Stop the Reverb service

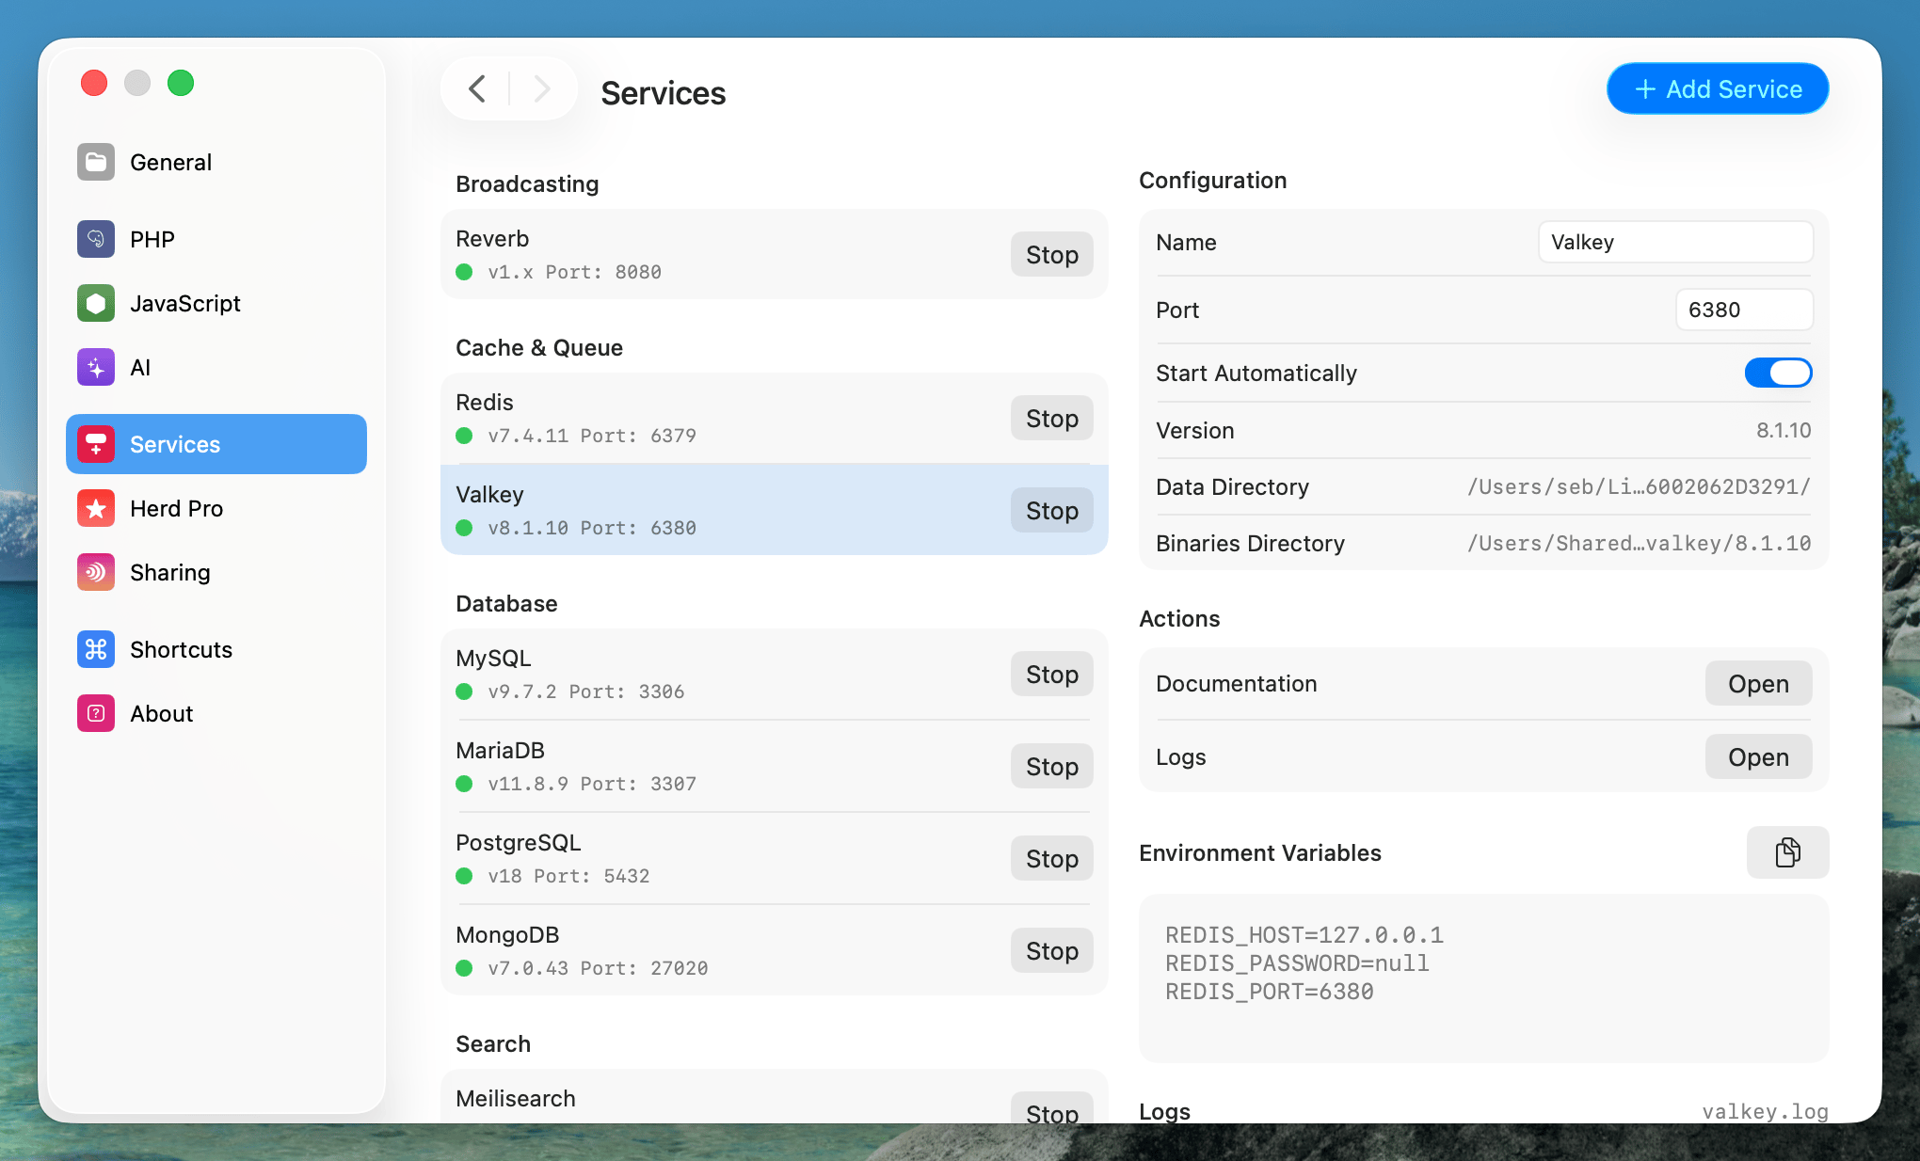pyautogui.click(x=1052, y=255)
